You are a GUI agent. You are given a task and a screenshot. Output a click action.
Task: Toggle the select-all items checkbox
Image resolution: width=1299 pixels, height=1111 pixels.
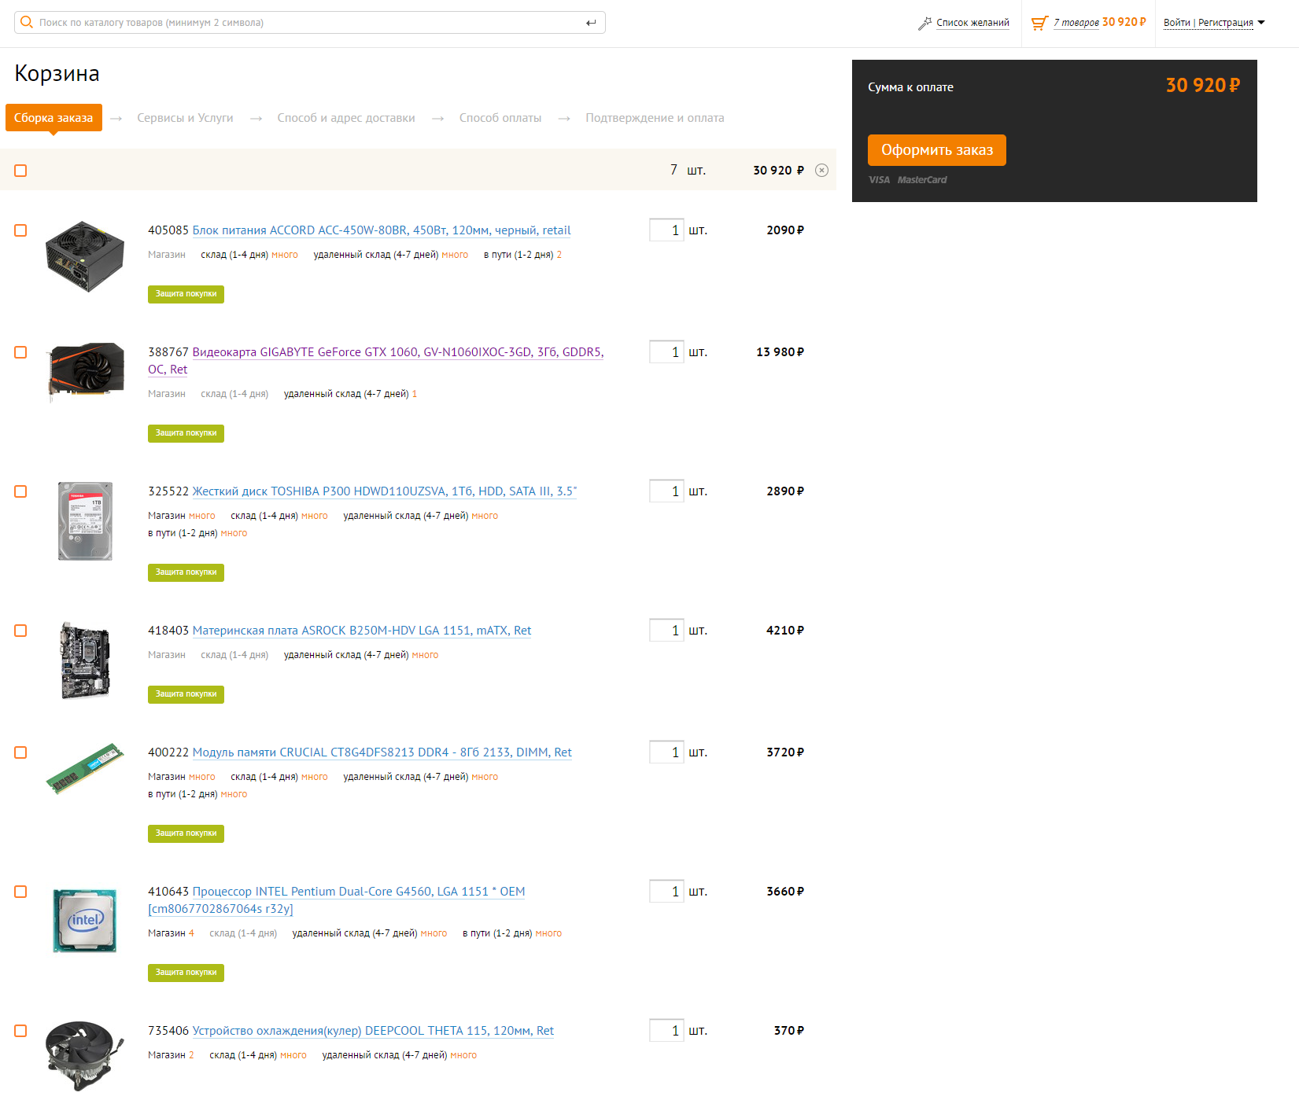click(x=20, y=171)
